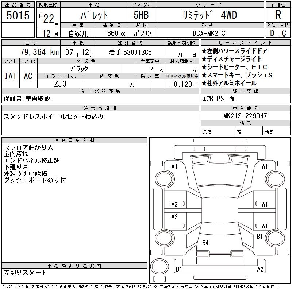
Task: Click the B4 damage mark on car diagram
Action: point(205,242)
